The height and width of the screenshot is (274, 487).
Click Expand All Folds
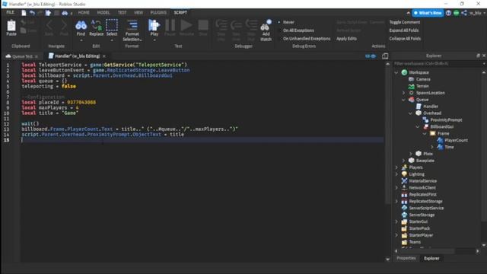pos(404,30)
